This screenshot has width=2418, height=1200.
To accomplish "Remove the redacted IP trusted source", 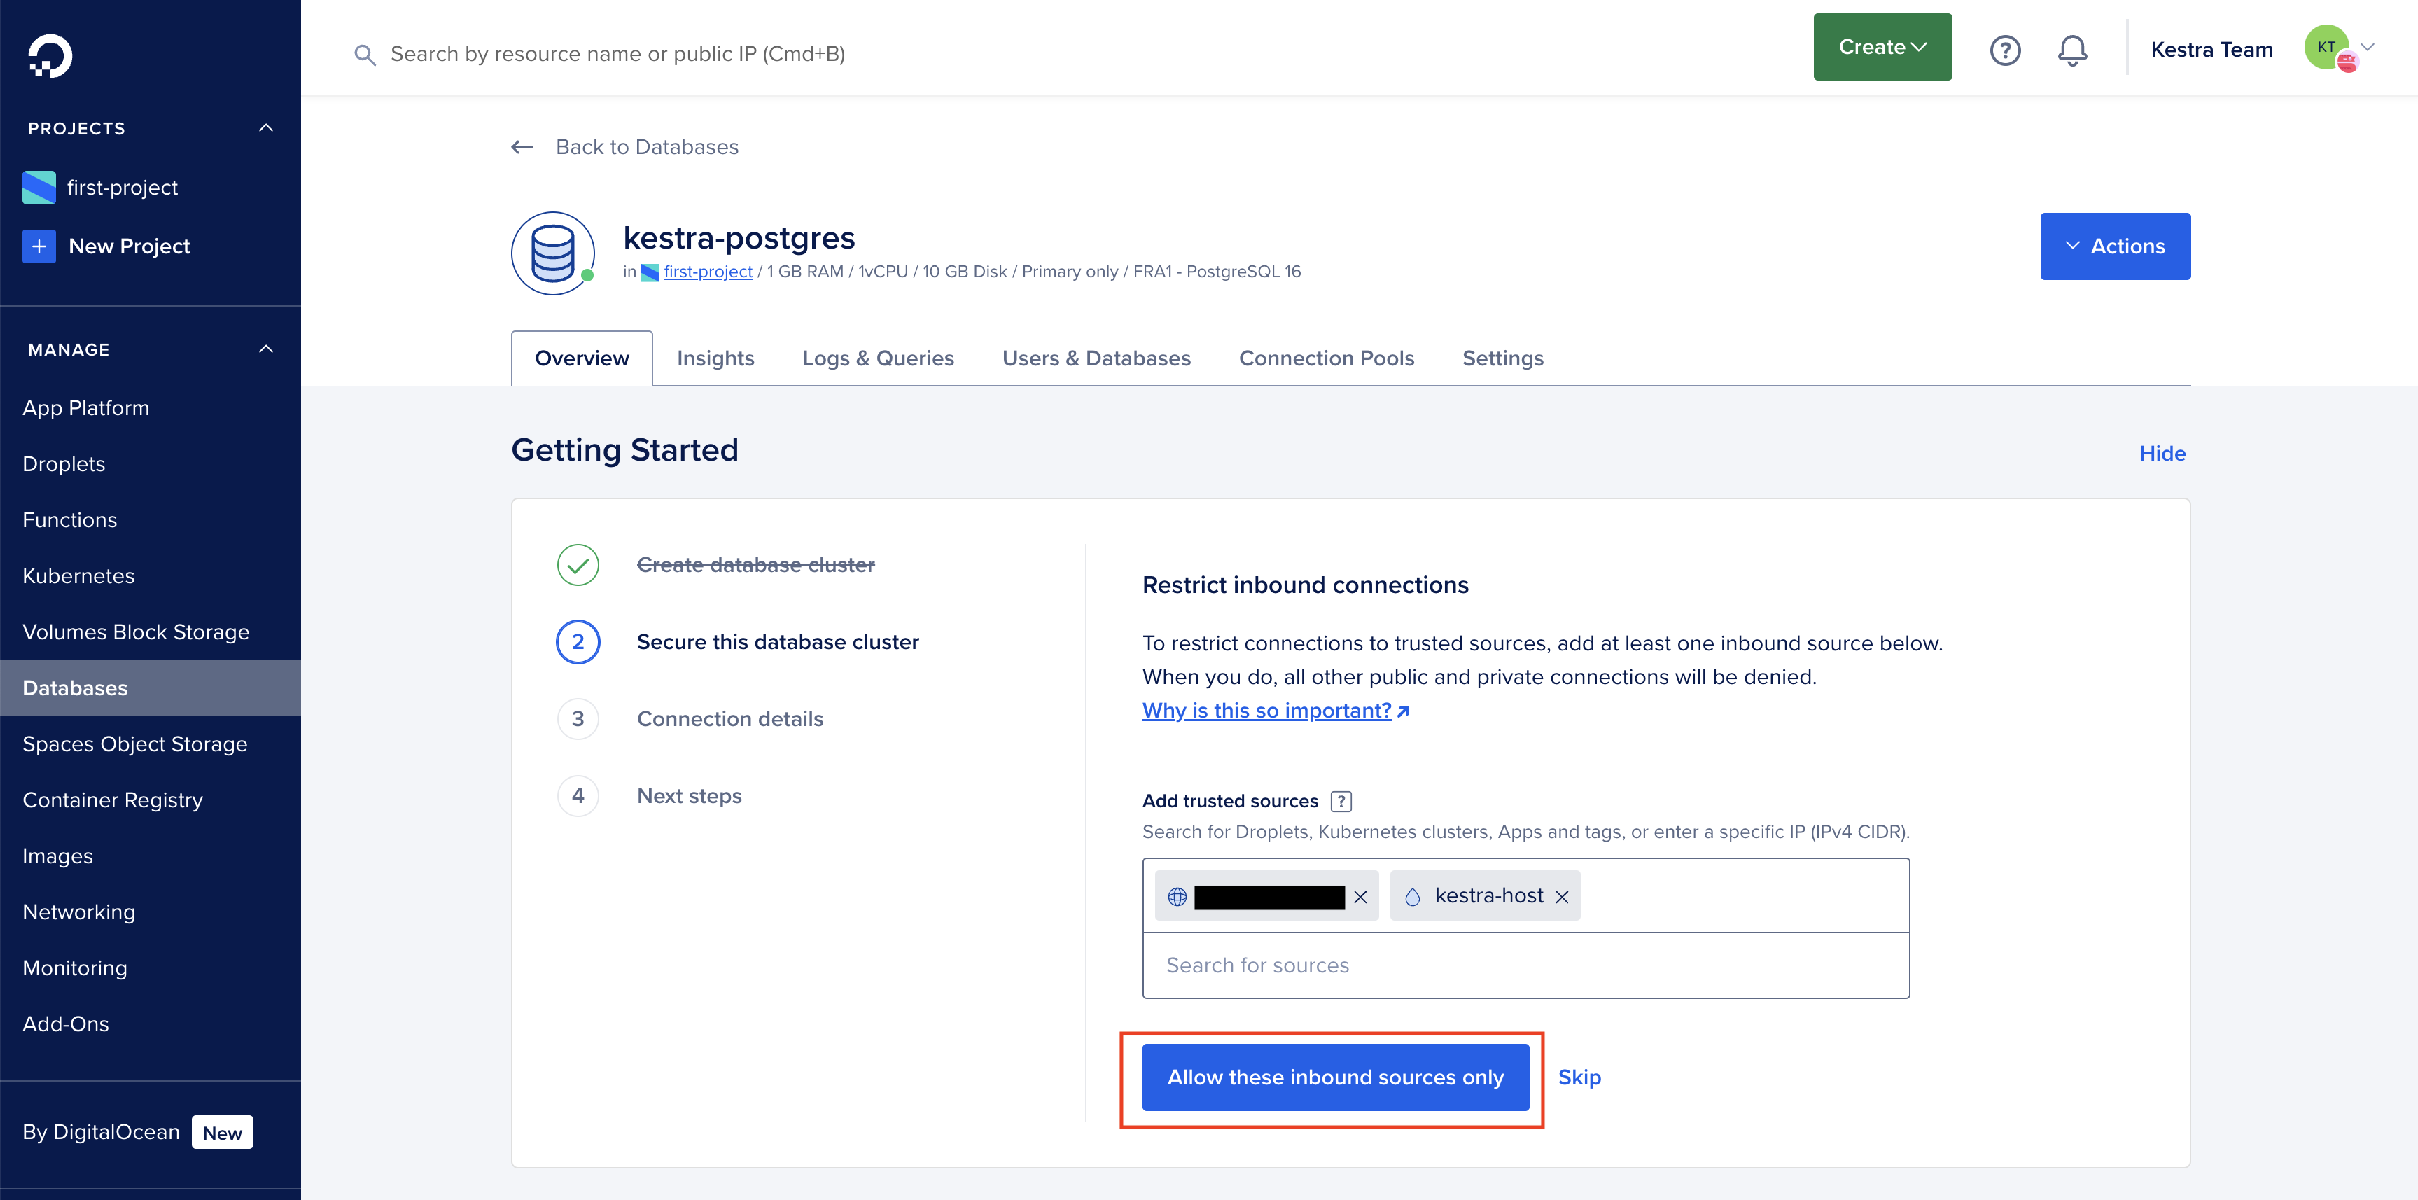I will (x=1360, y=897).
